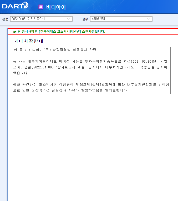Click the date 2021.03.30 in paragraph

tap(142, 62)
